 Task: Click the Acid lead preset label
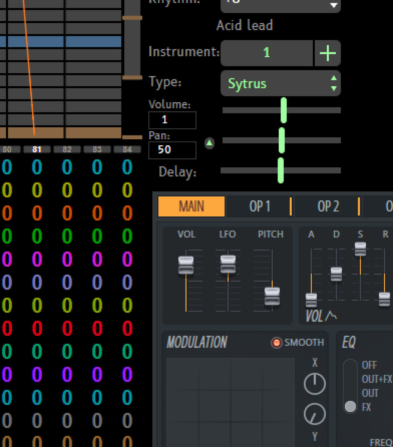point(245,26)
